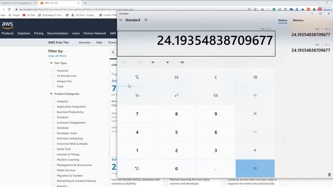
Task: Open My Drive bookmark in bookmarks bar
Action: [83, 15]
